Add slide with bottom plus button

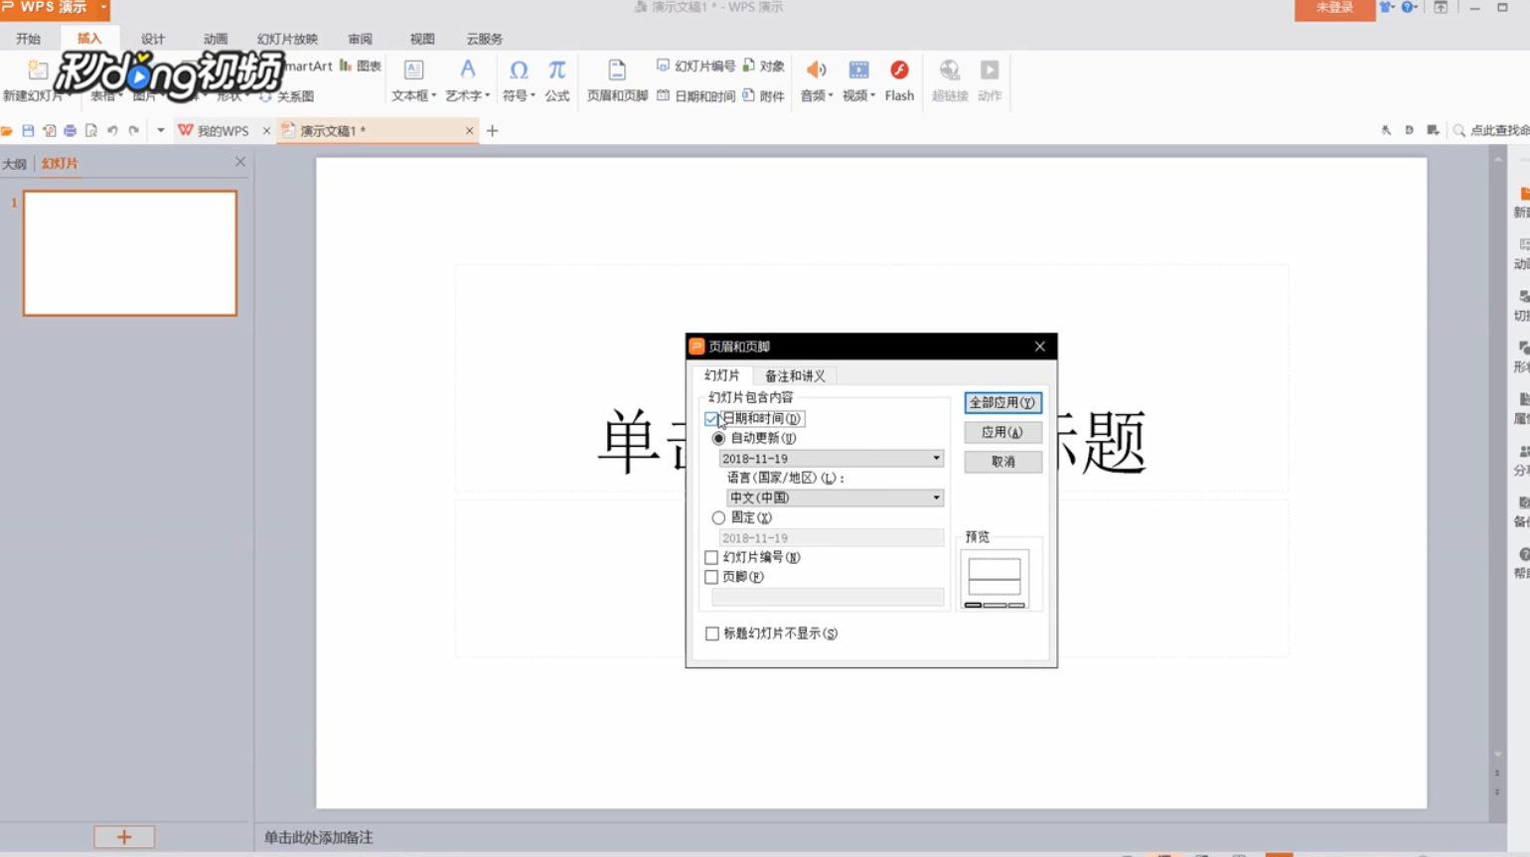point(124,837)
